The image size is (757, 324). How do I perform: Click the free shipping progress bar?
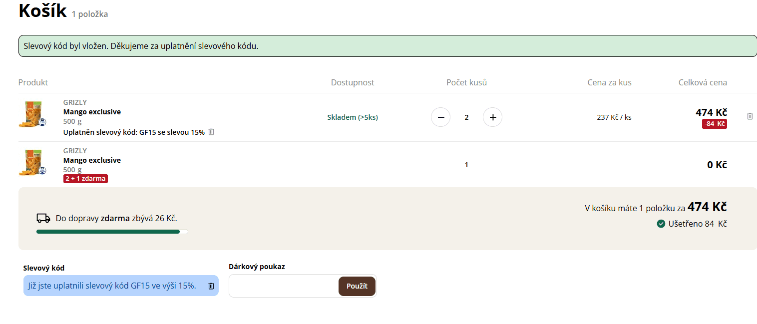coord(112,232)
